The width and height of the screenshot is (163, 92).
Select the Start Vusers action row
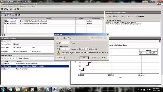coord(35,66)
